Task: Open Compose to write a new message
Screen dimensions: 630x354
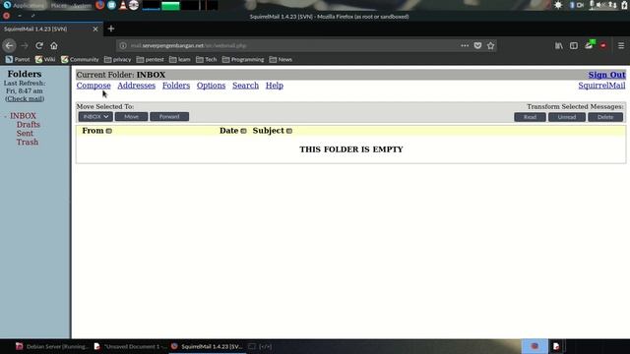Action: click(94, 86)
